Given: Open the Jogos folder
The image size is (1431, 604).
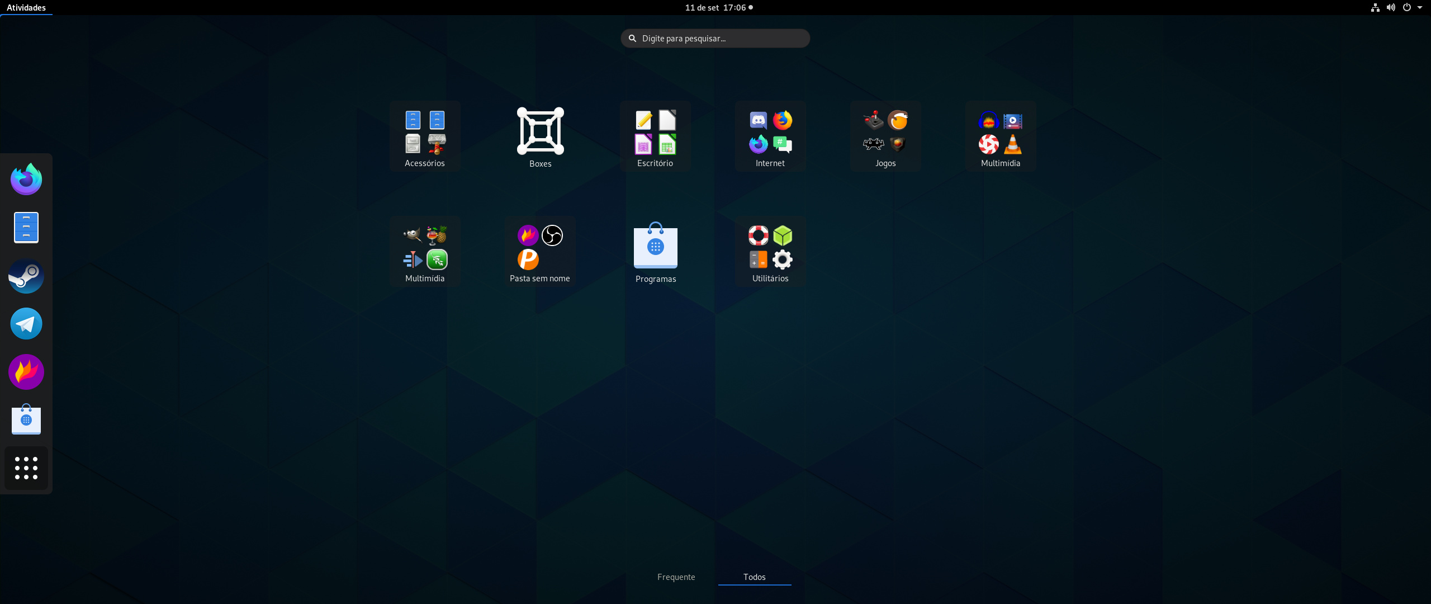Looking at the screenshot, I should [x=885, y=137].
